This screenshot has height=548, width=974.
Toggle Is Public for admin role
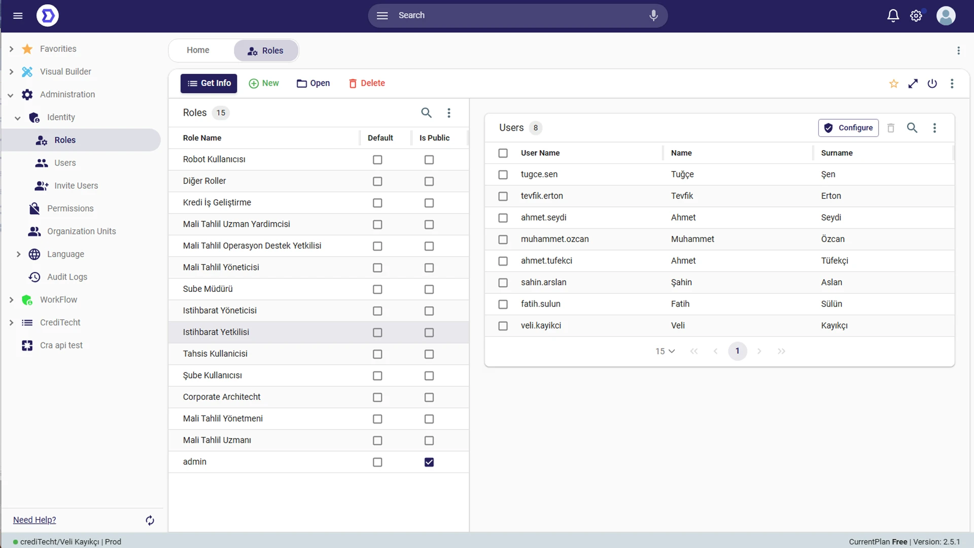click(429, 462)
